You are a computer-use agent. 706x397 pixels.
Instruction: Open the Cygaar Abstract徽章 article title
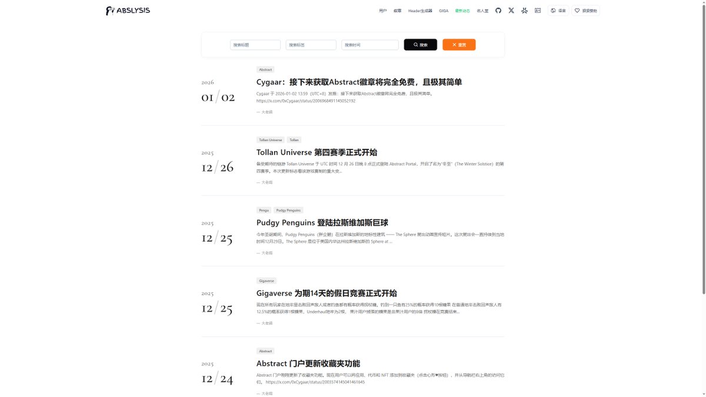click(359, 82)
